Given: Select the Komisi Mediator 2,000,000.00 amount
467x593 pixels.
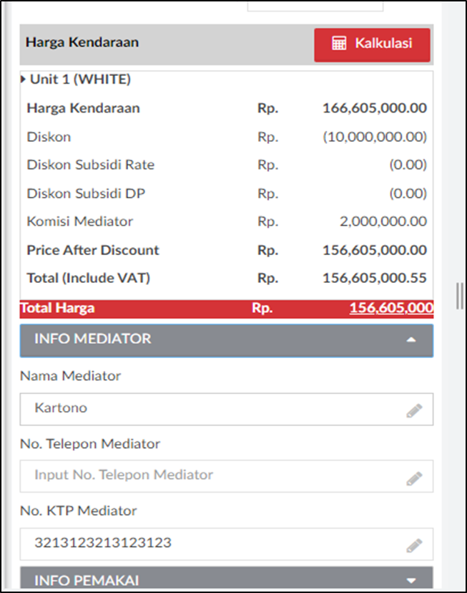Looking at the screenshot, I should click(x=383, y=221).
